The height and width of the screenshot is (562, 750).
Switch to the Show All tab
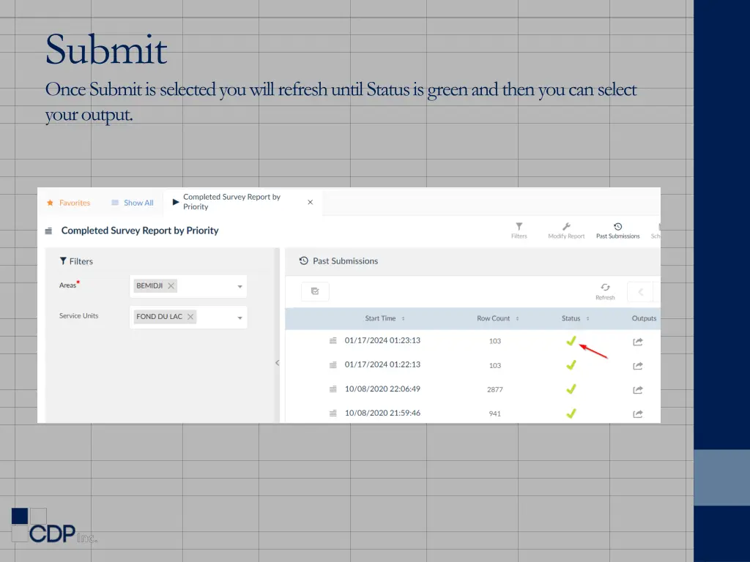click(133, 203)
